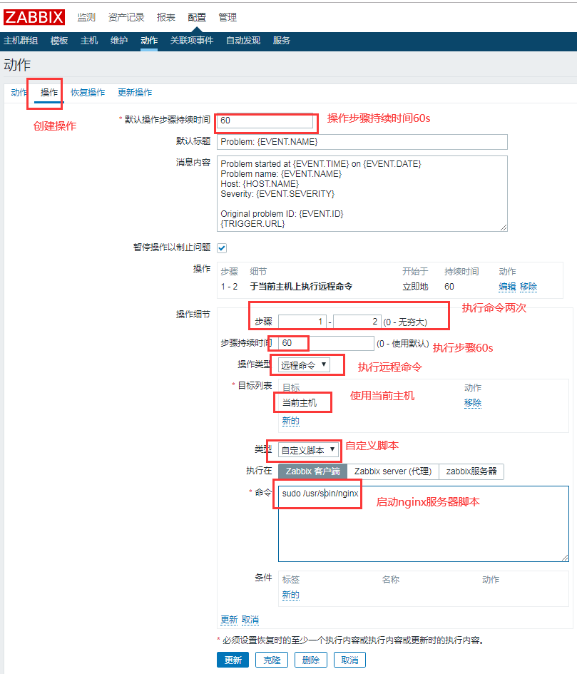
Task: Open the 报表 top menu
Action: pos(166,17)
